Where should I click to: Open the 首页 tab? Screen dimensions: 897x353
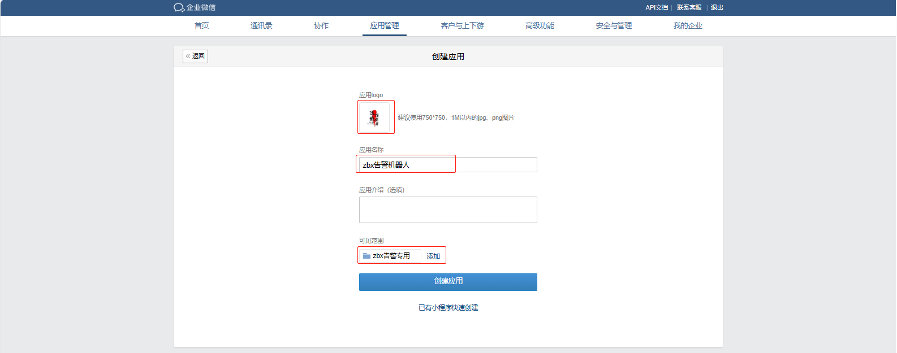pyautogui.click(x=202, y=25)
